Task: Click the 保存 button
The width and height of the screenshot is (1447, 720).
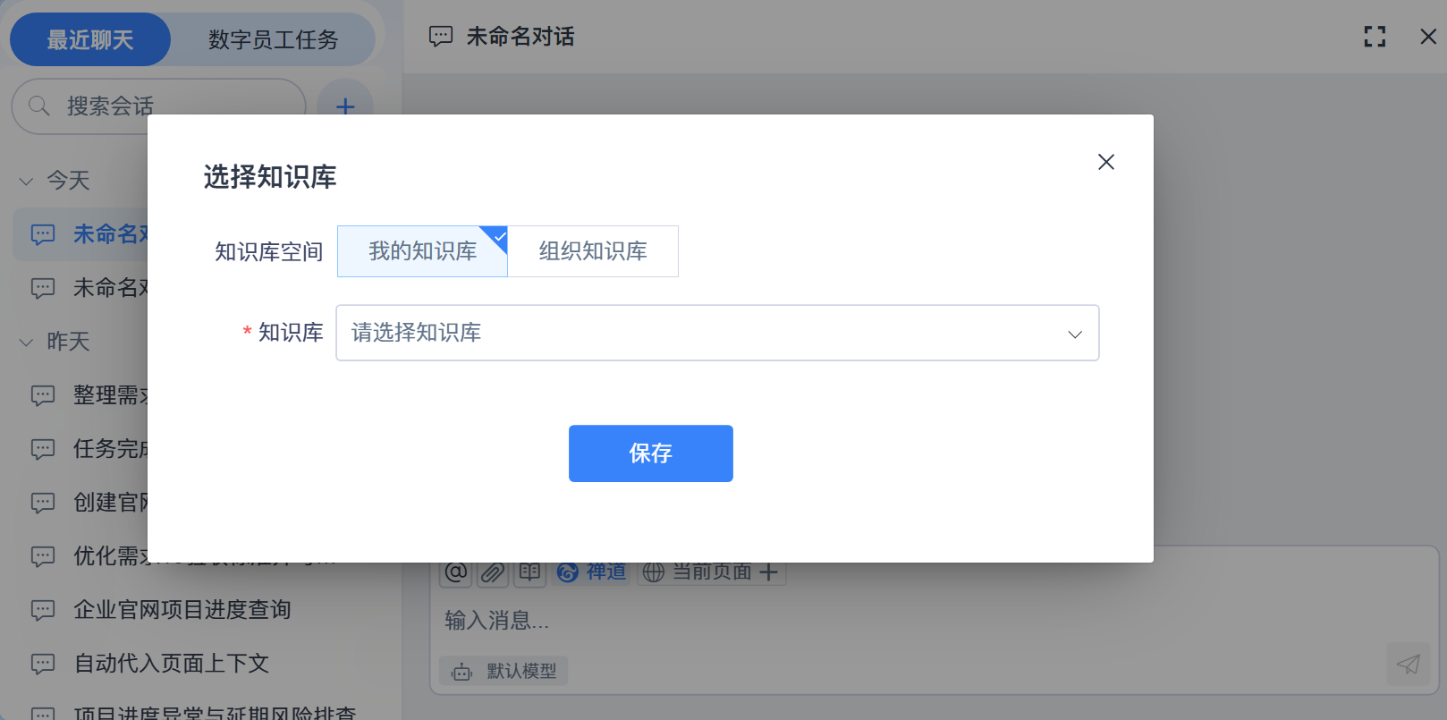Action: 651,453
